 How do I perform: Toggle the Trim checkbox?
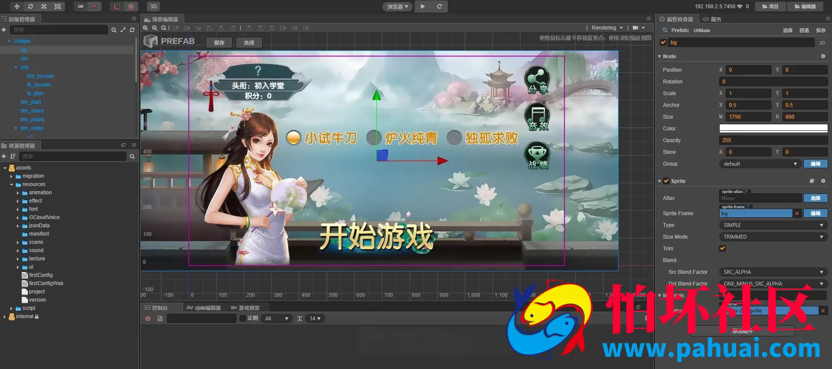723,249
